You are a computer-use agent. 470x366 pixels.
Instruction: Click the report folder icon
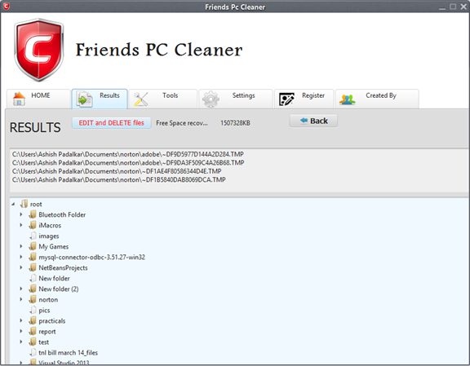[33, 331]
